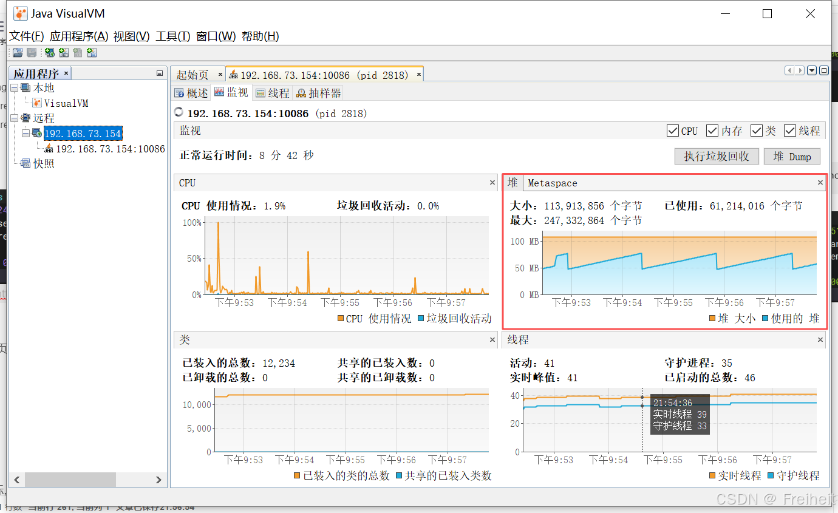
Task: Select the 堆 memory tab
Action: click(513, 183)
